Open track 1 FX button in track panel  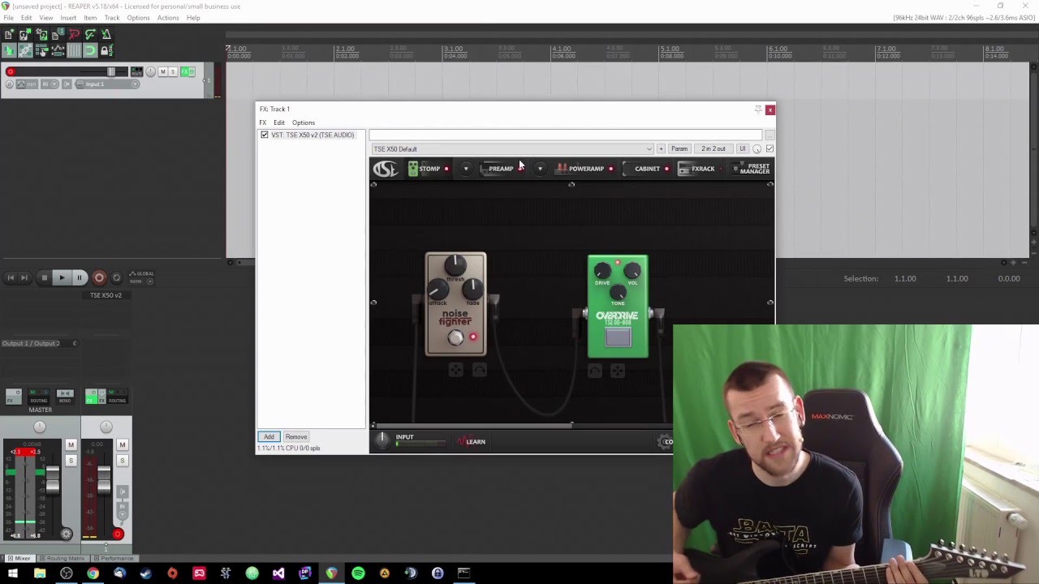184,71
